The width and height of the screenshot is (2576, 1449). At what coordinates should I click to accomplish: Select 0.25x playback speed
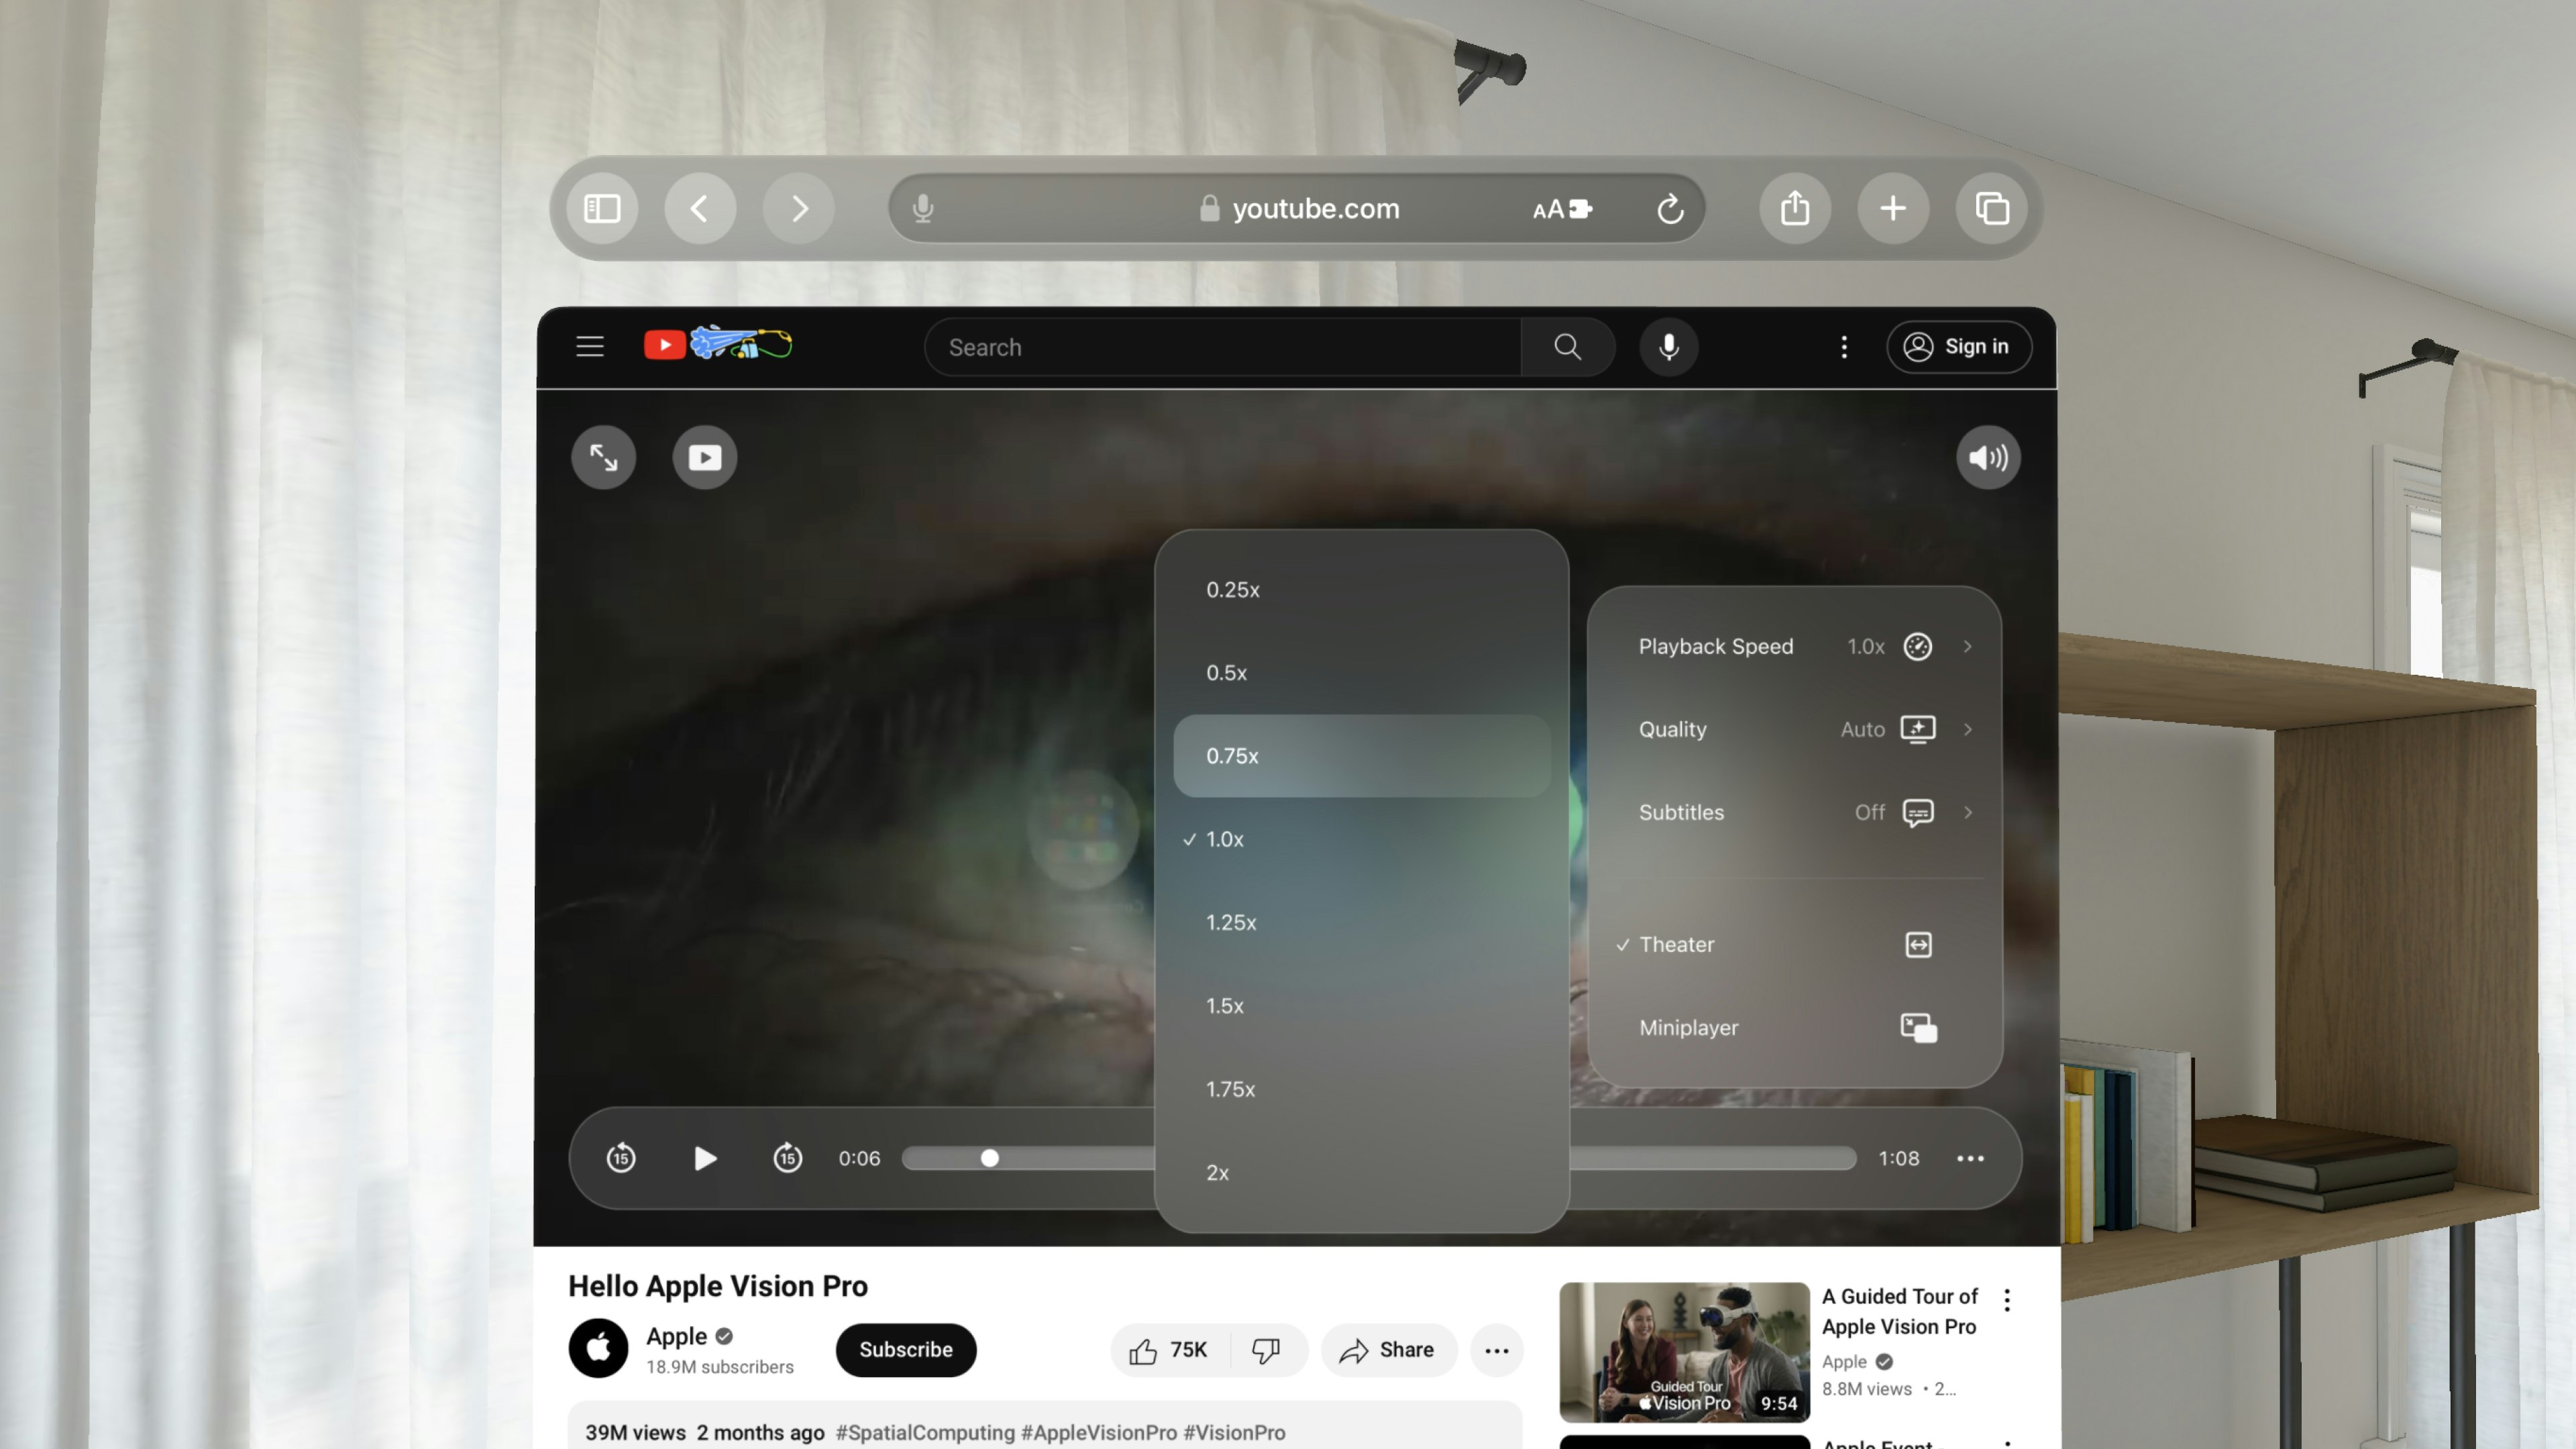[x=1361, y=590]
